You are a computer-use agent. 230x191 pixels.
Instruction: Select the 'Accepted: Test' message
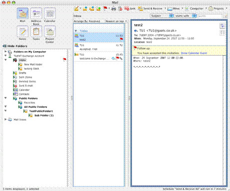click(99, 47)
